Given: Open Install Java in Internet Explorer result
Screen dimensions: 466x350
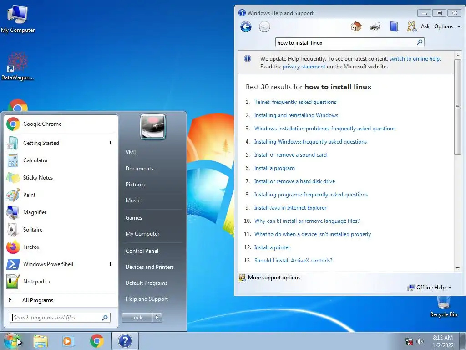Looking at the screenshot, I should coord(290,208).
